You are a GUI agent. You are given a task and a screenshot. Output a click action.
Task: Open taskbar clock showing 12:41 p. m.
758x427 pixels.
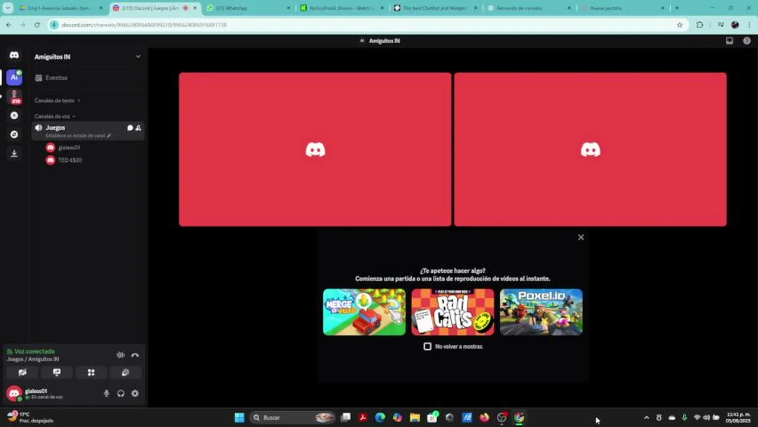738,418
